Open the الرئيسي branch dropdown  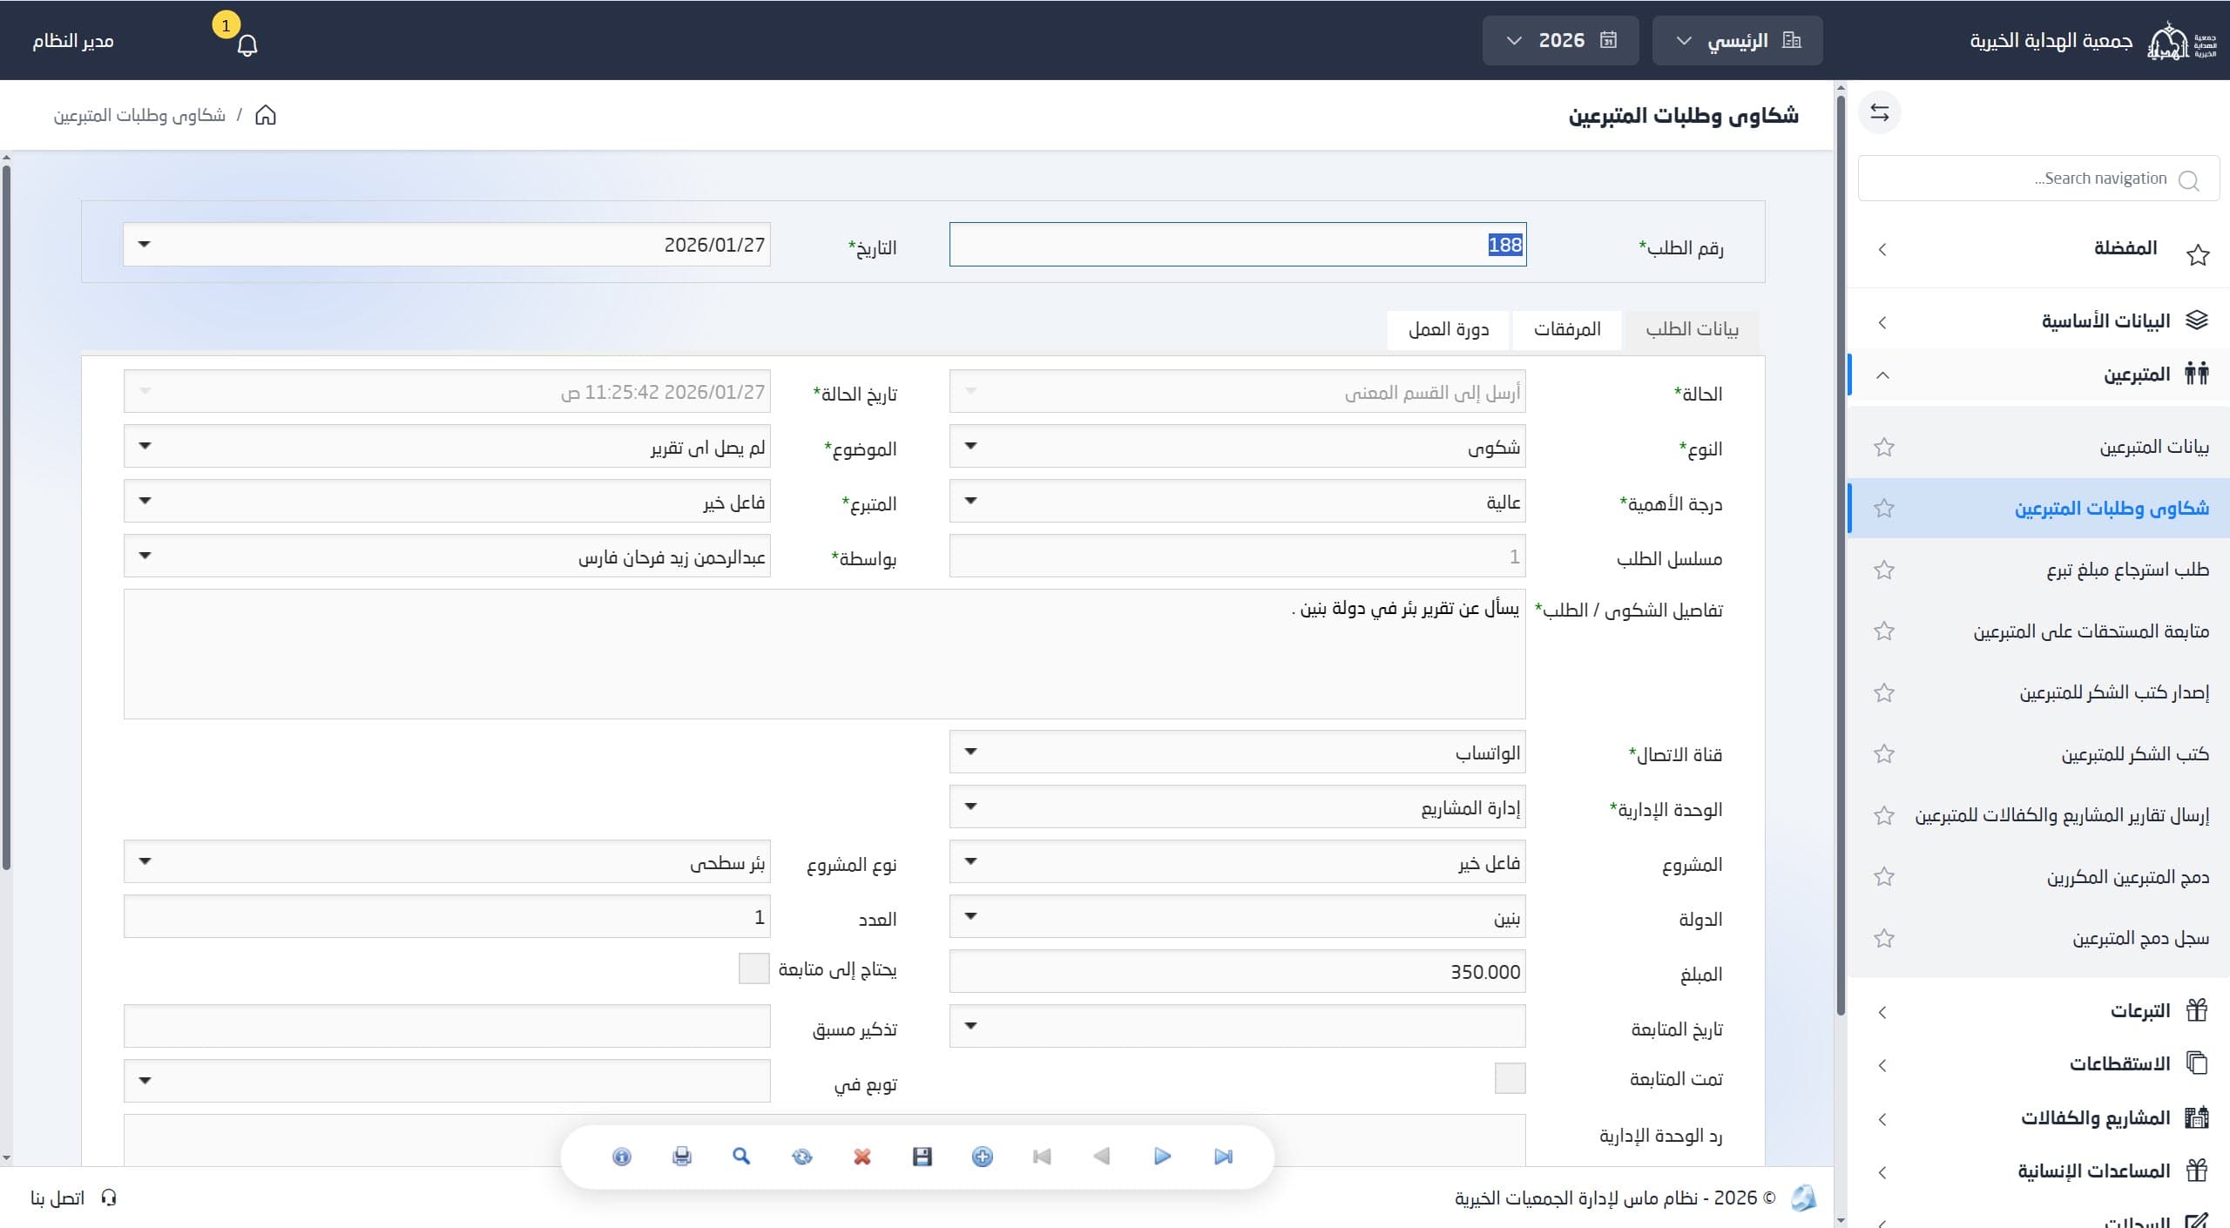pos(1737,40)
